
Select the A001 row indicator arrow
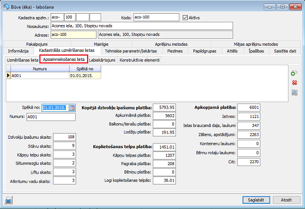tap(8, 75)
